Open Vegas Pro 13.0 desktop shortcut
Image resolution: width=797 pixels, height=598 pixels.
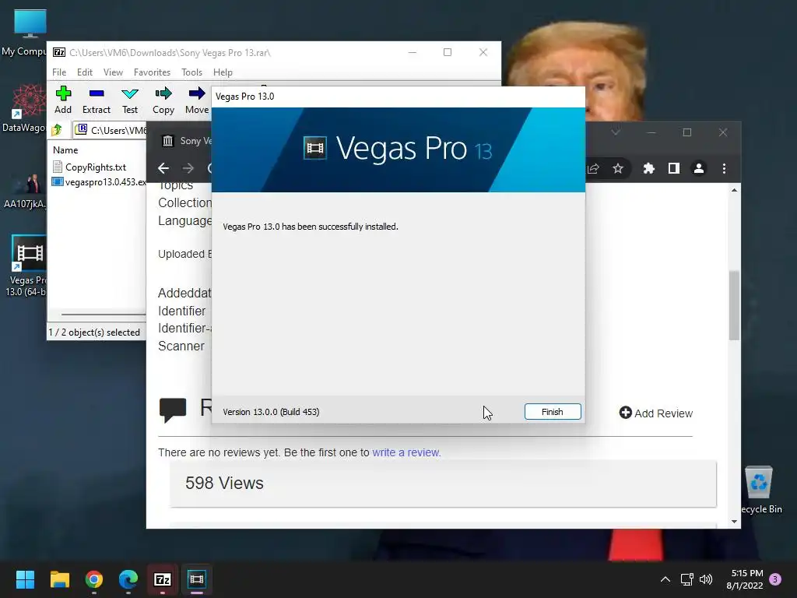point(28,266)
